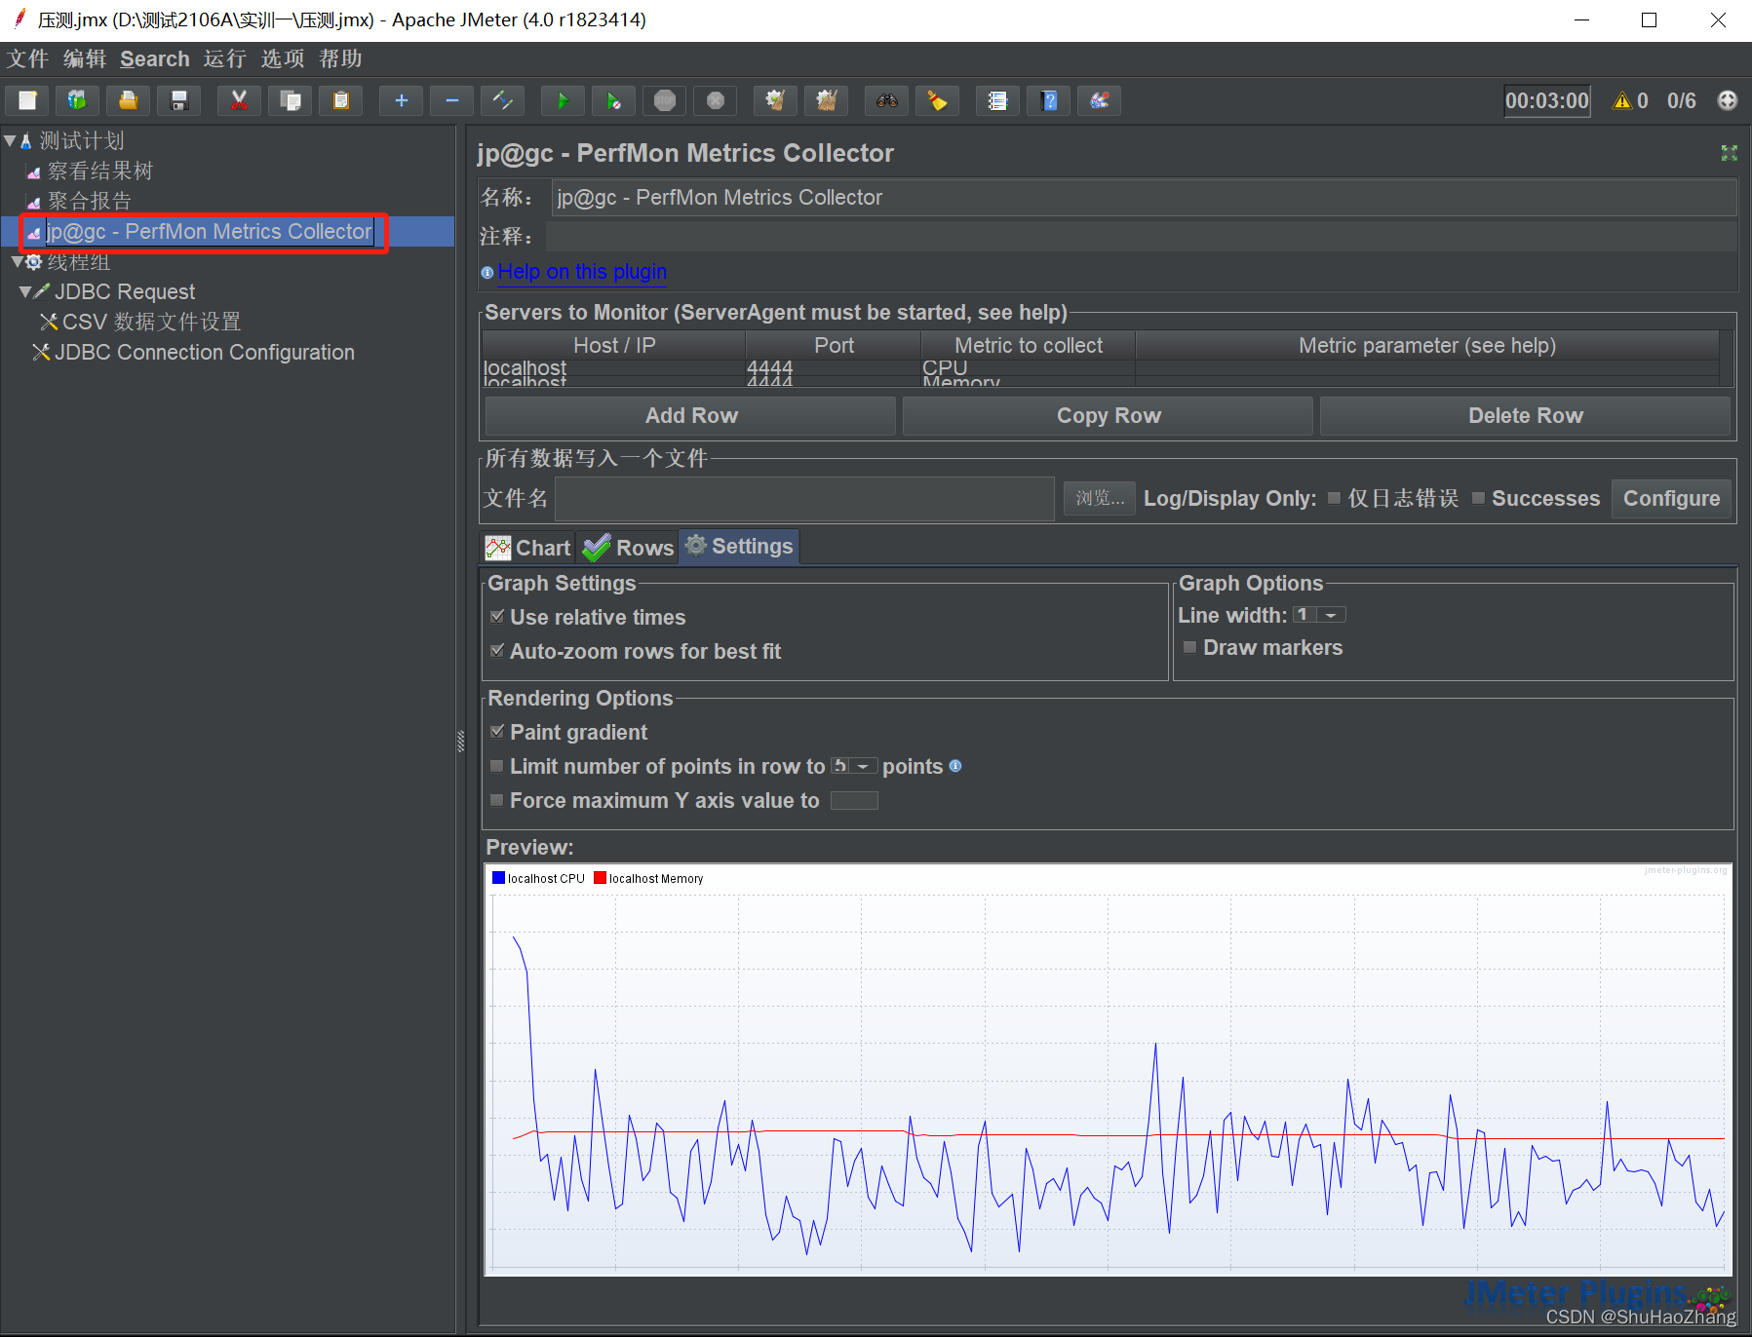
Task: Open the 帮助 menu
Action: 340,58
